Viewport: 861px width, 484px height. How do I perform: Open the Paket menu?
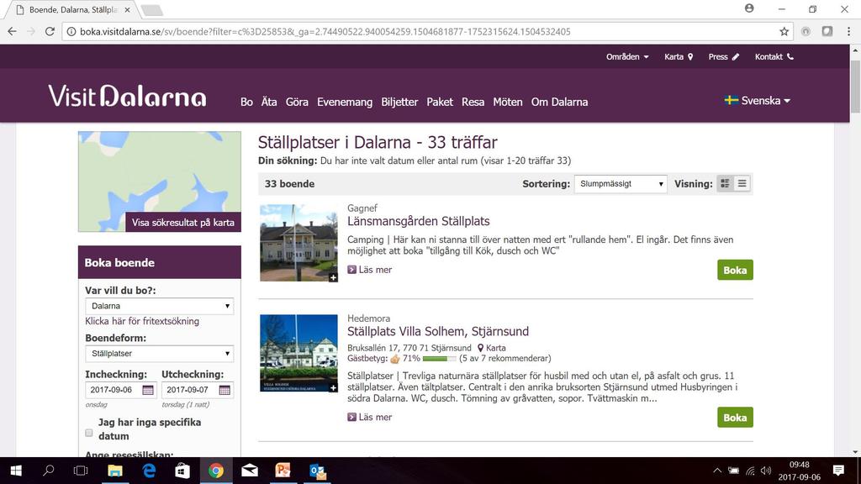pyautogui.click(x=440, y=102)
